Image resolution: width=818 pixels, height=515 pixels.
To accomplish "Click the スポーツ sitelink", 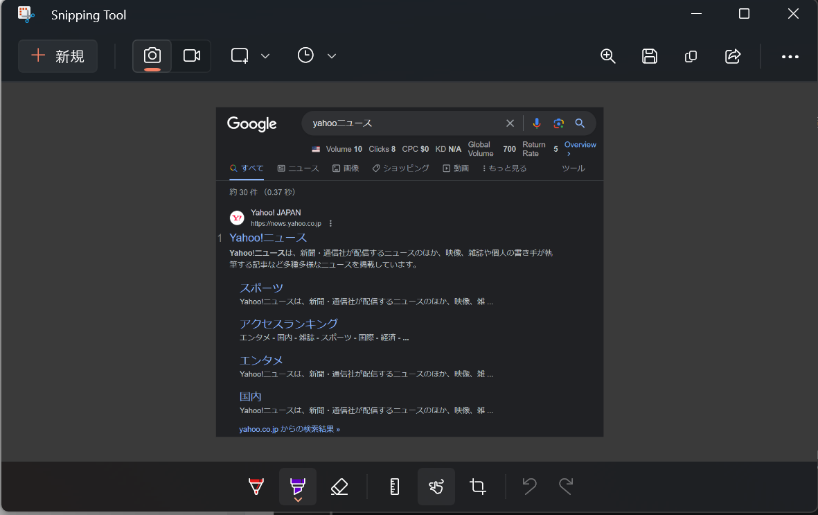I will pyautogui.click(x=261, y=288).
